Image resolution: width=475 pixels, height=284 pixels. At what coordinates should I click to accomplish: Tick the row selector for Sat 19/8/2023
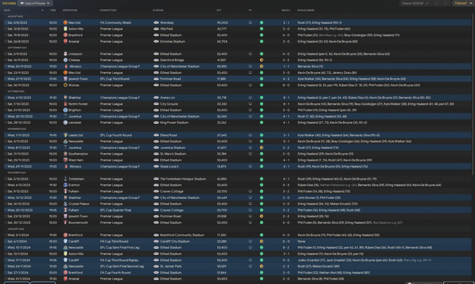[x=6, y=35]
